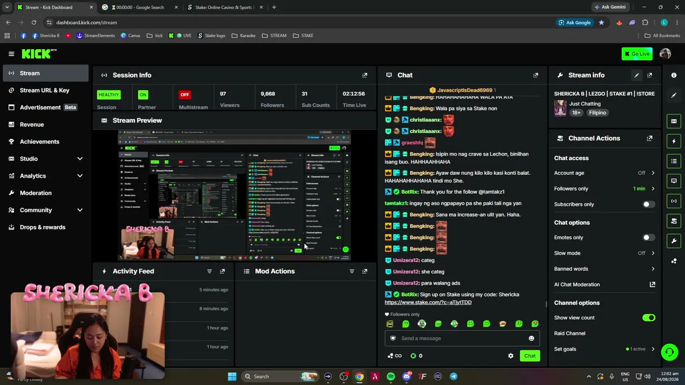Pop out the Stream info panel

click(650, 75)
